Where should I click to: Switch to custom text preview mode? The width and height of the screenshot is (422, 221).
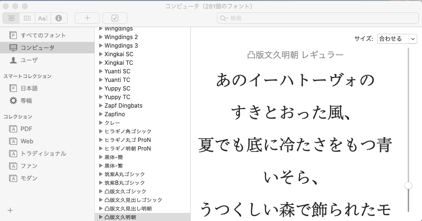[43, 18]
